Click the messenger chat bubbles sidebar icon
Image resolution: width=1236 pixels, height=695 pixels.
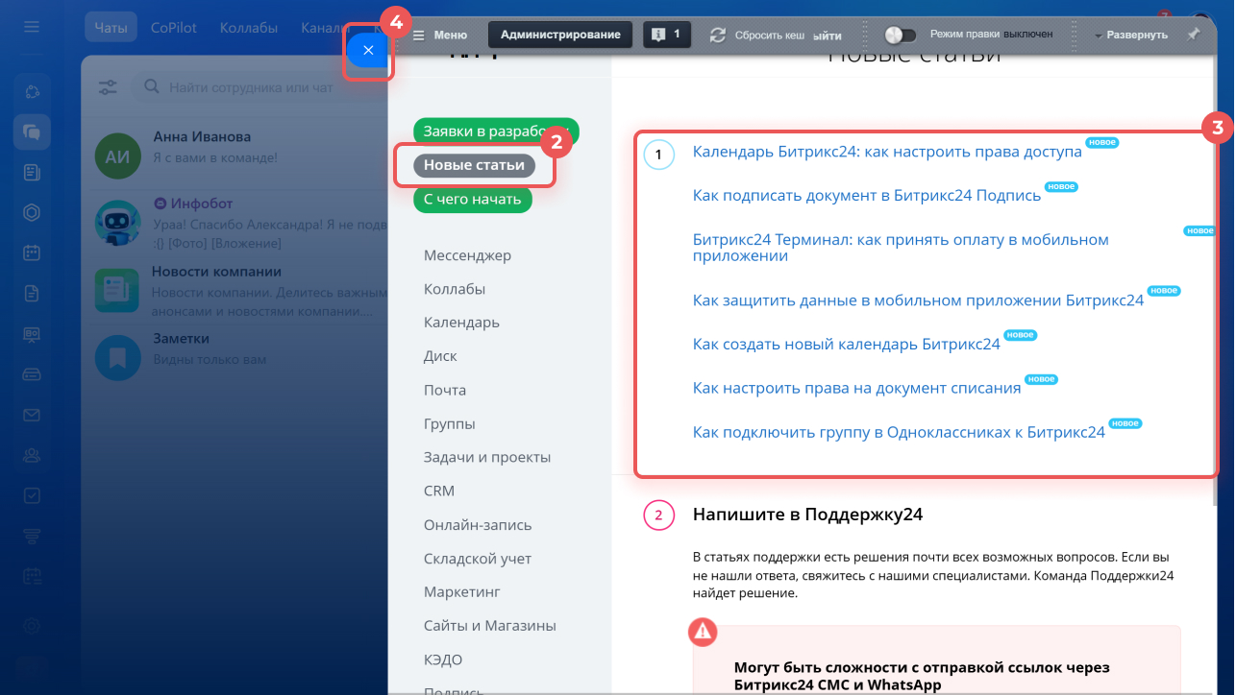(x=32, y=132)
